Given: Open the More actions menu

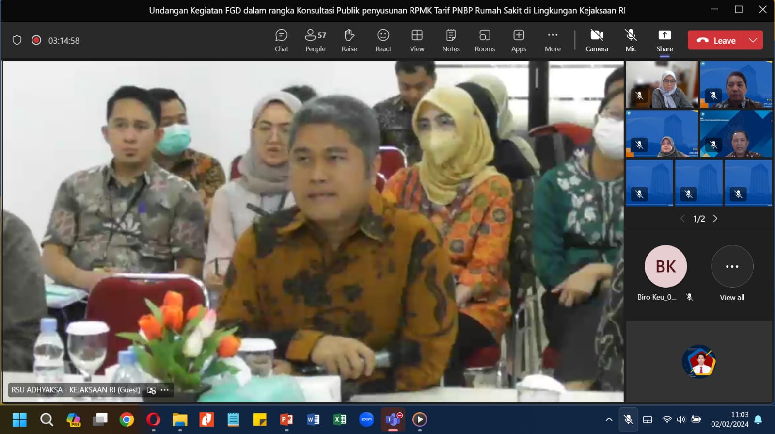Looking at the screenshot, I should pyautogui.click(x=553, y=41).
